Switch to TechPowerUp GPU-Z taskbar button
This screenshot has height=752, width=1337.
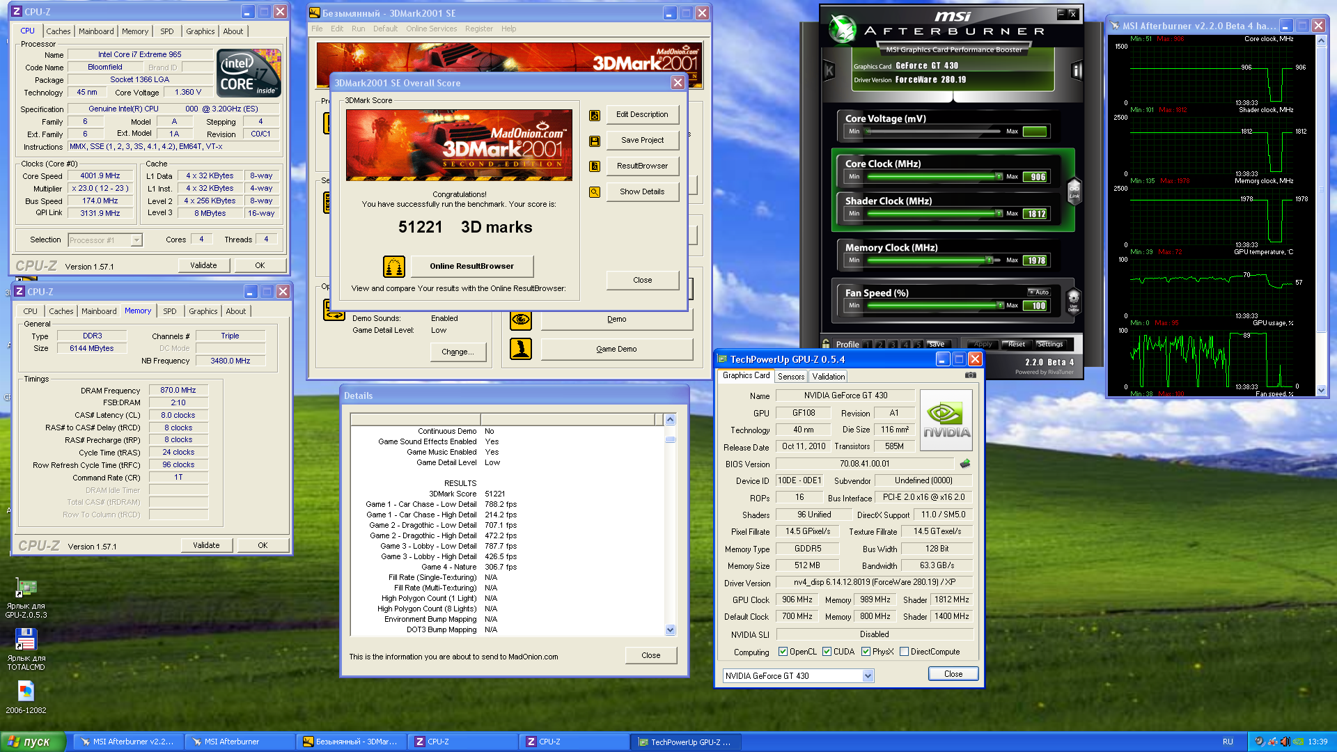point(685,742)
